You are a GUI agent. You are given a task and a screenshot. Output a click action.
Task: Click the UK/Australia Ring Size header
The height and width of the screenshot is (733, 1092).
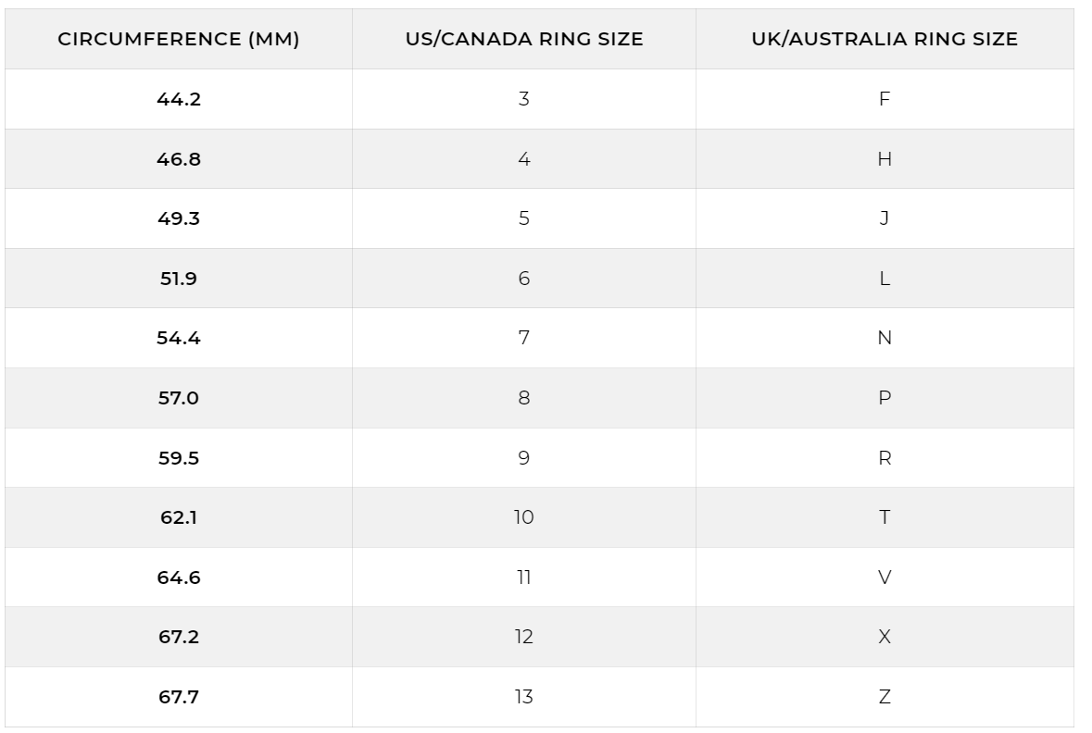[885, 40]
